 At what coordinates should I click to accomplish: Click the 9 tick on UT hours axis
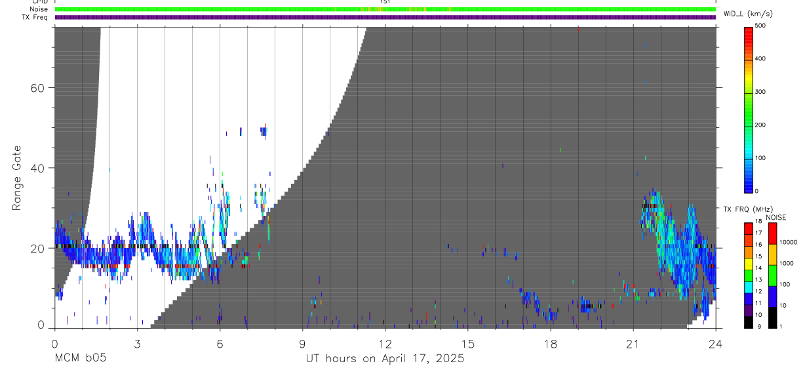[302, 344]
